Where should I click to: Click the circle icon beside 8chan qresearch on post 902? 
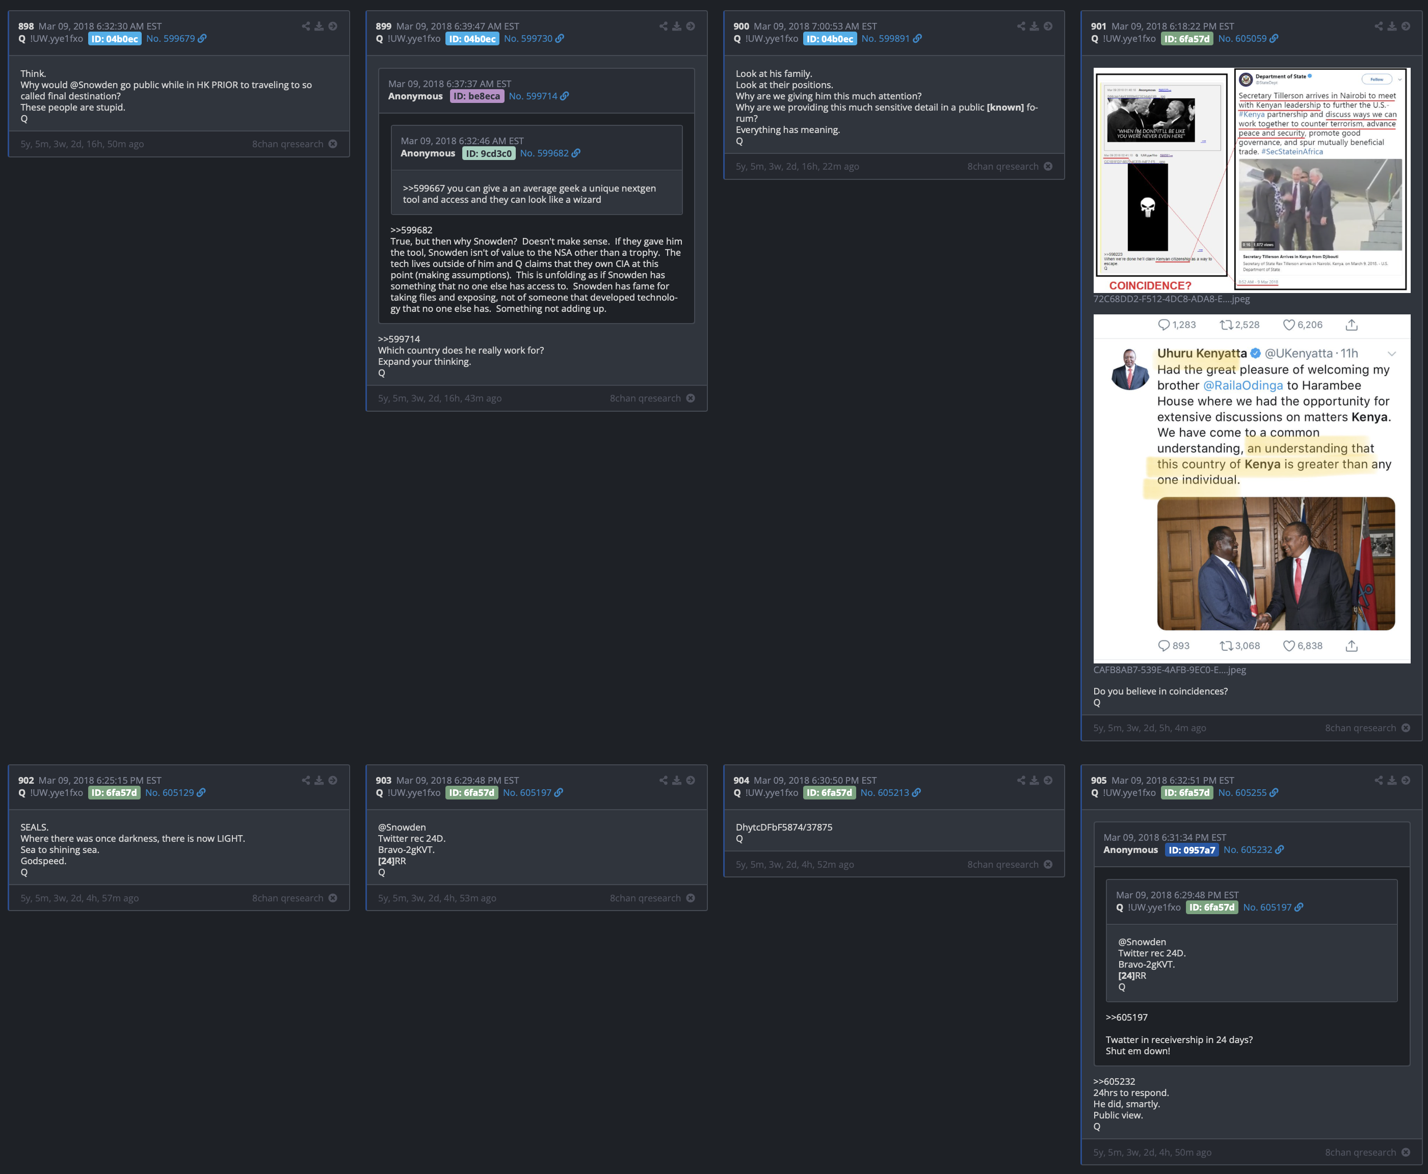click(x=333, y=898)
